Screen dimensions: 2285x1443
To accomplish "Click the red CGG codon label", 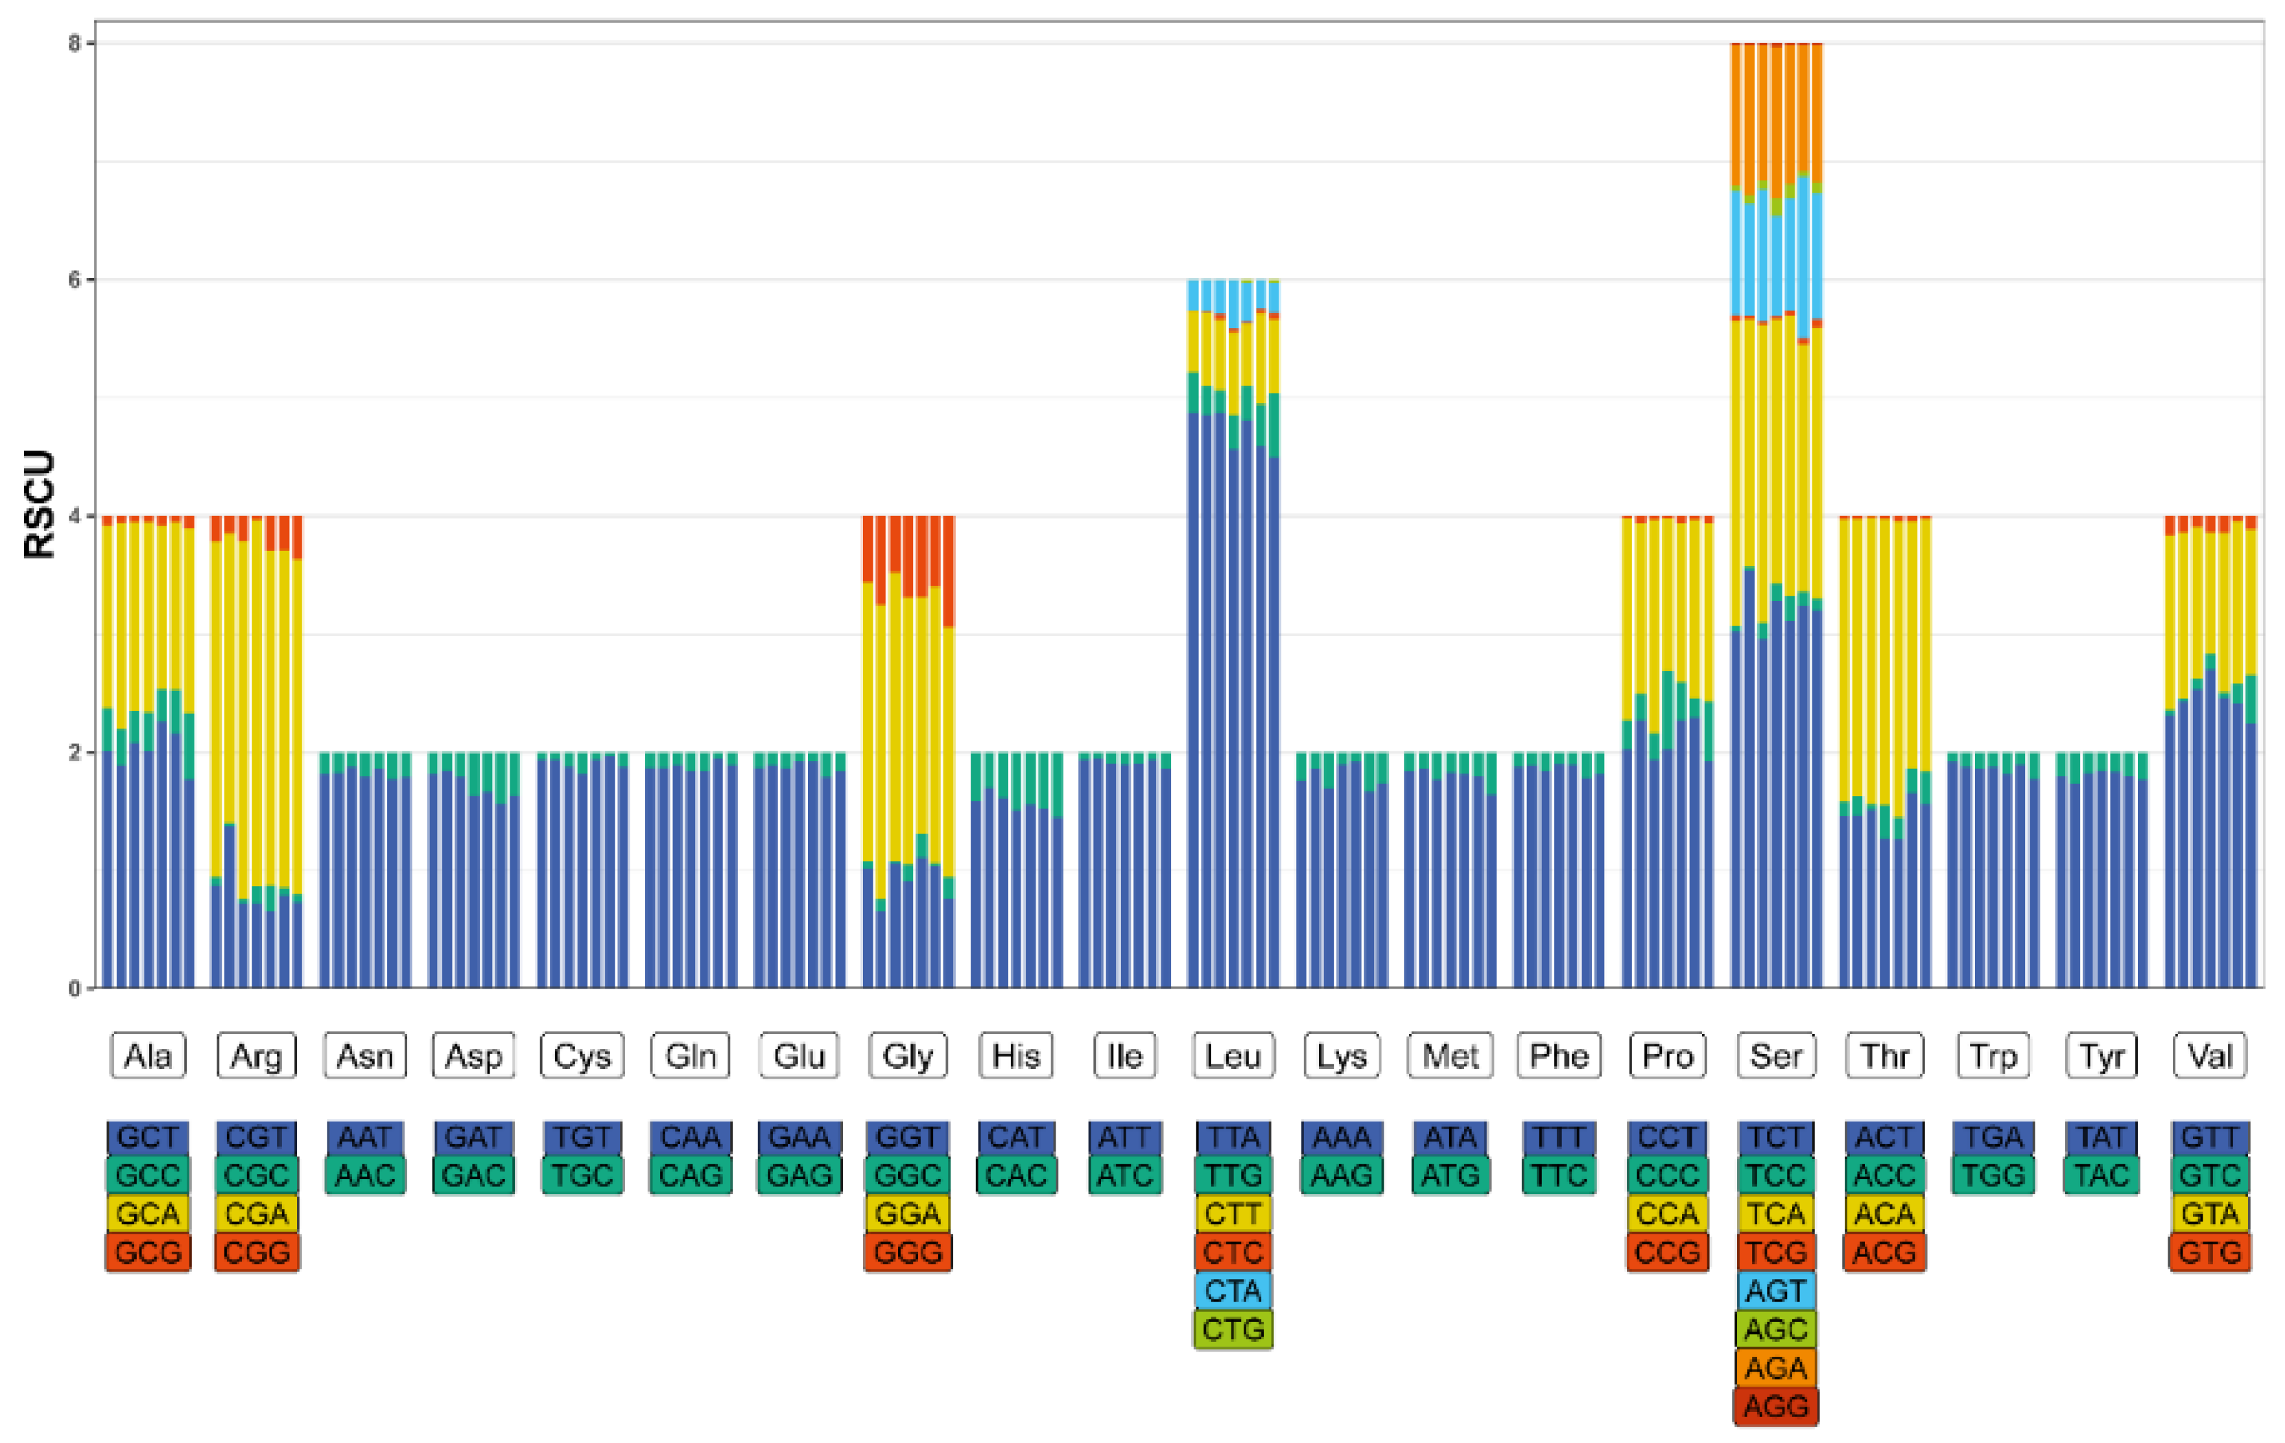I will 256,1252.
